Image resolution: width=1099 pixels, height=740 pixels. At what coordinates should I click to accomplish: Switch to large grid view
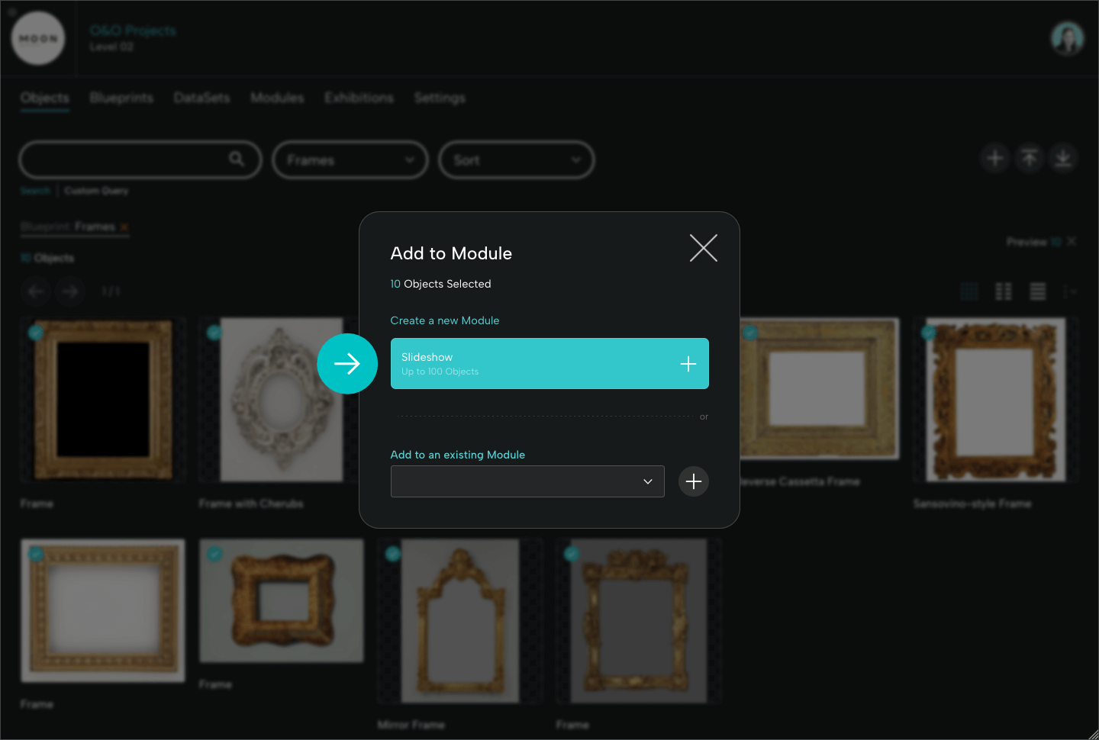[969, 291]
